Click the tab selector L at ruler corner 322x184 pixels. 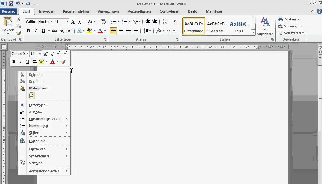tap(3, 47)
